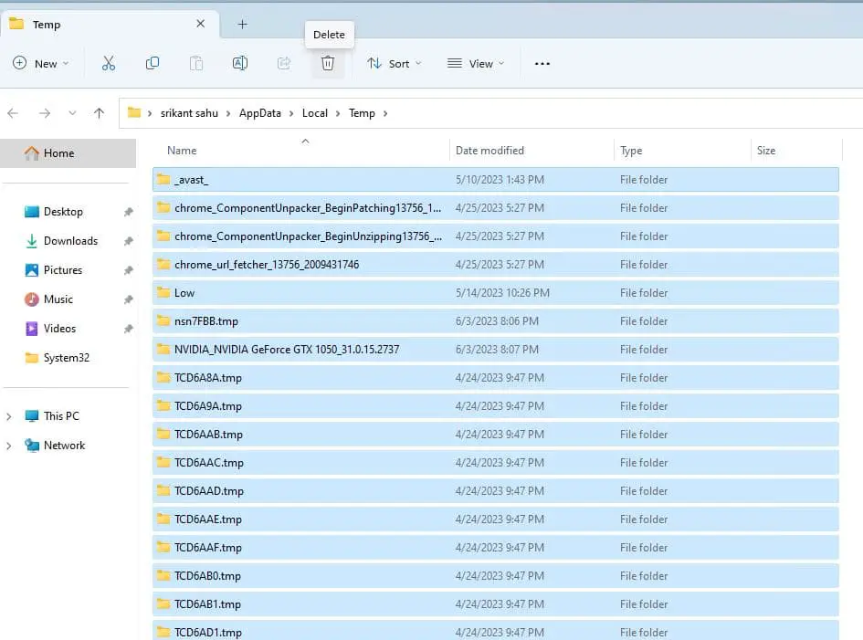Expand chevron after Local in breadcrumb
863x640 pixels.
(x=337, y=113)
